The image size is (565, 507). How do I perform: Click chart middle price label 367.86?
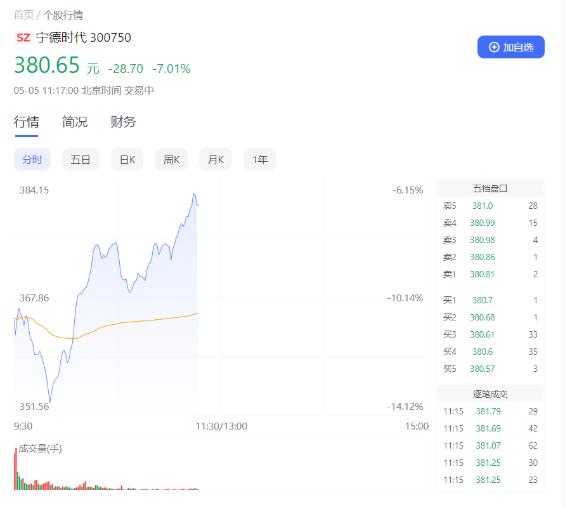tap(34, 298)
